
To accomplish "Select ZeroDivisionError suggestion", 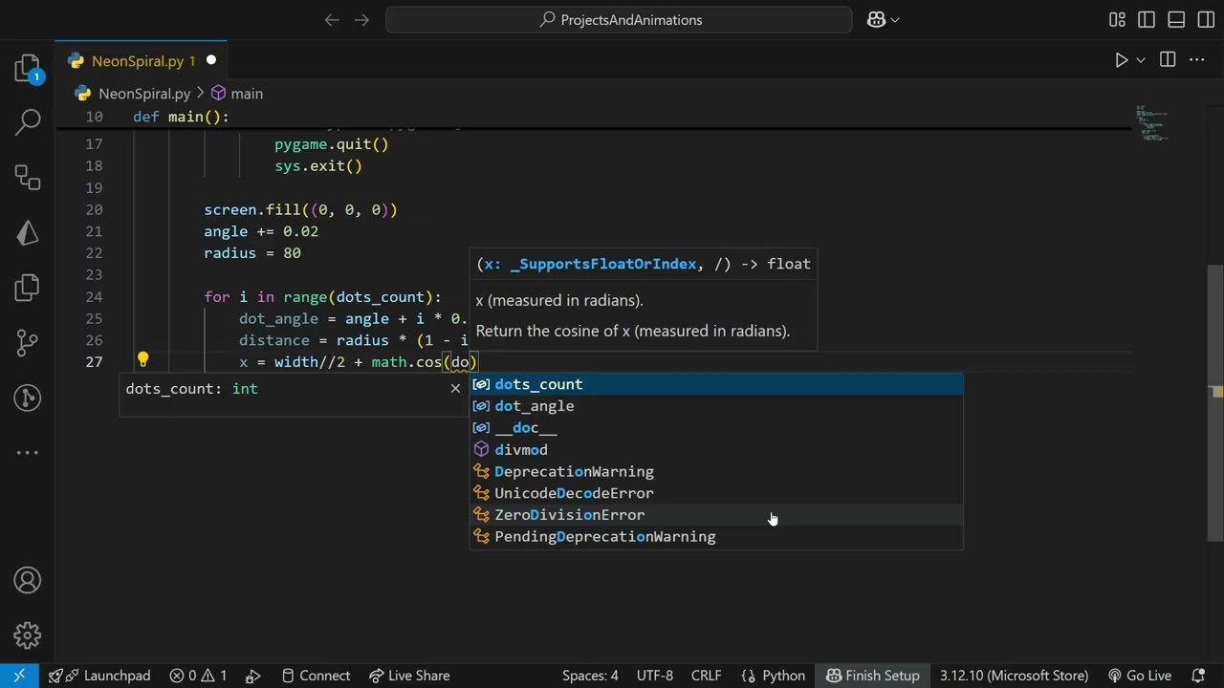I will point(716,515).
